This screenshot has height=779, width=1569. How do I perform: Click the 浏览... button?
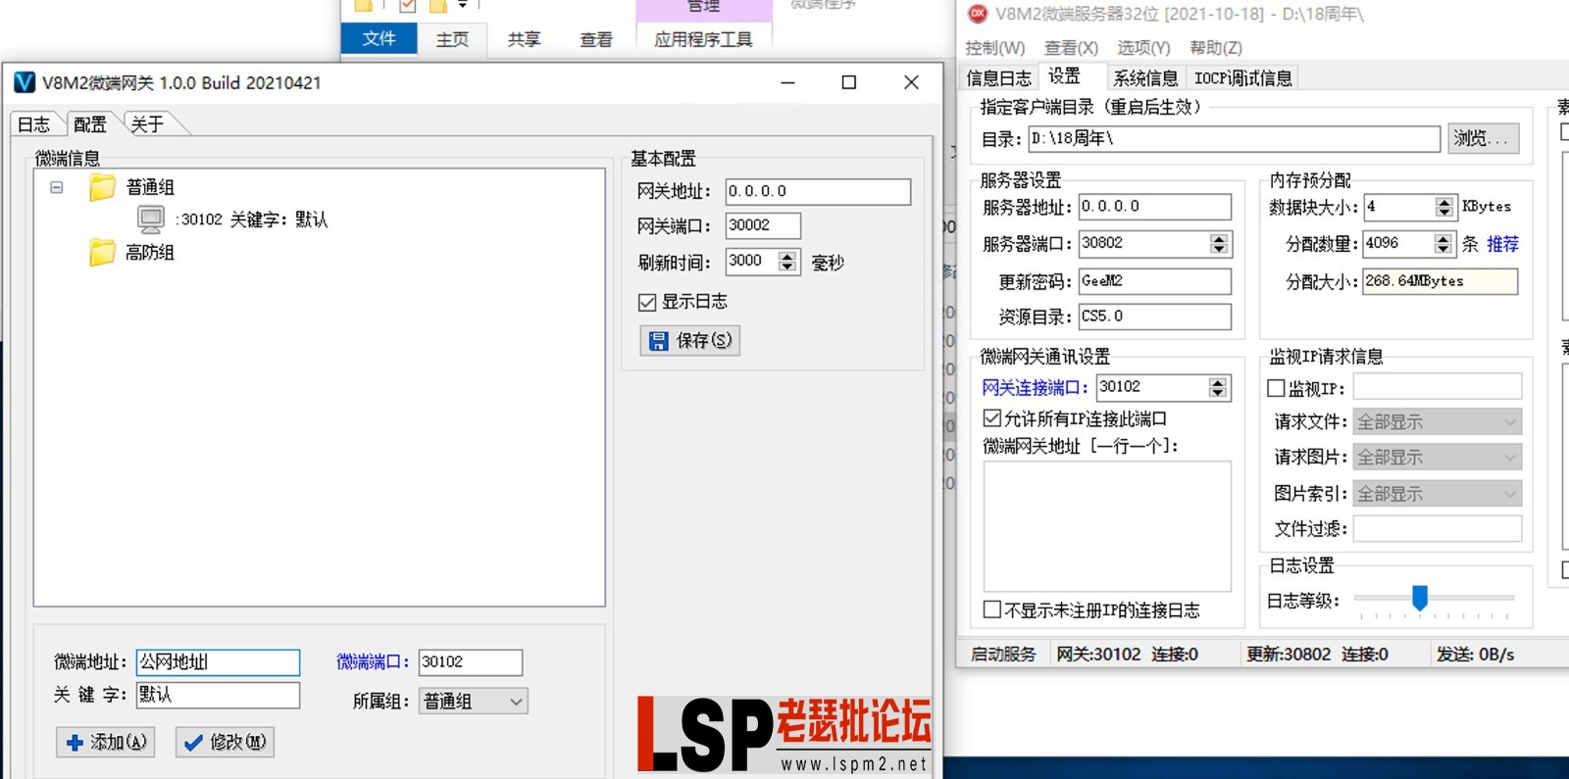pyautogui.click(x=1484, y=138)
